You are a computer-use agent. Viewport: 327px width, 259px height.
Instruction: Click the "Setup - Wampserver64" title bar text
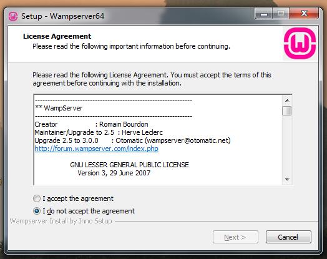[63, 16]
